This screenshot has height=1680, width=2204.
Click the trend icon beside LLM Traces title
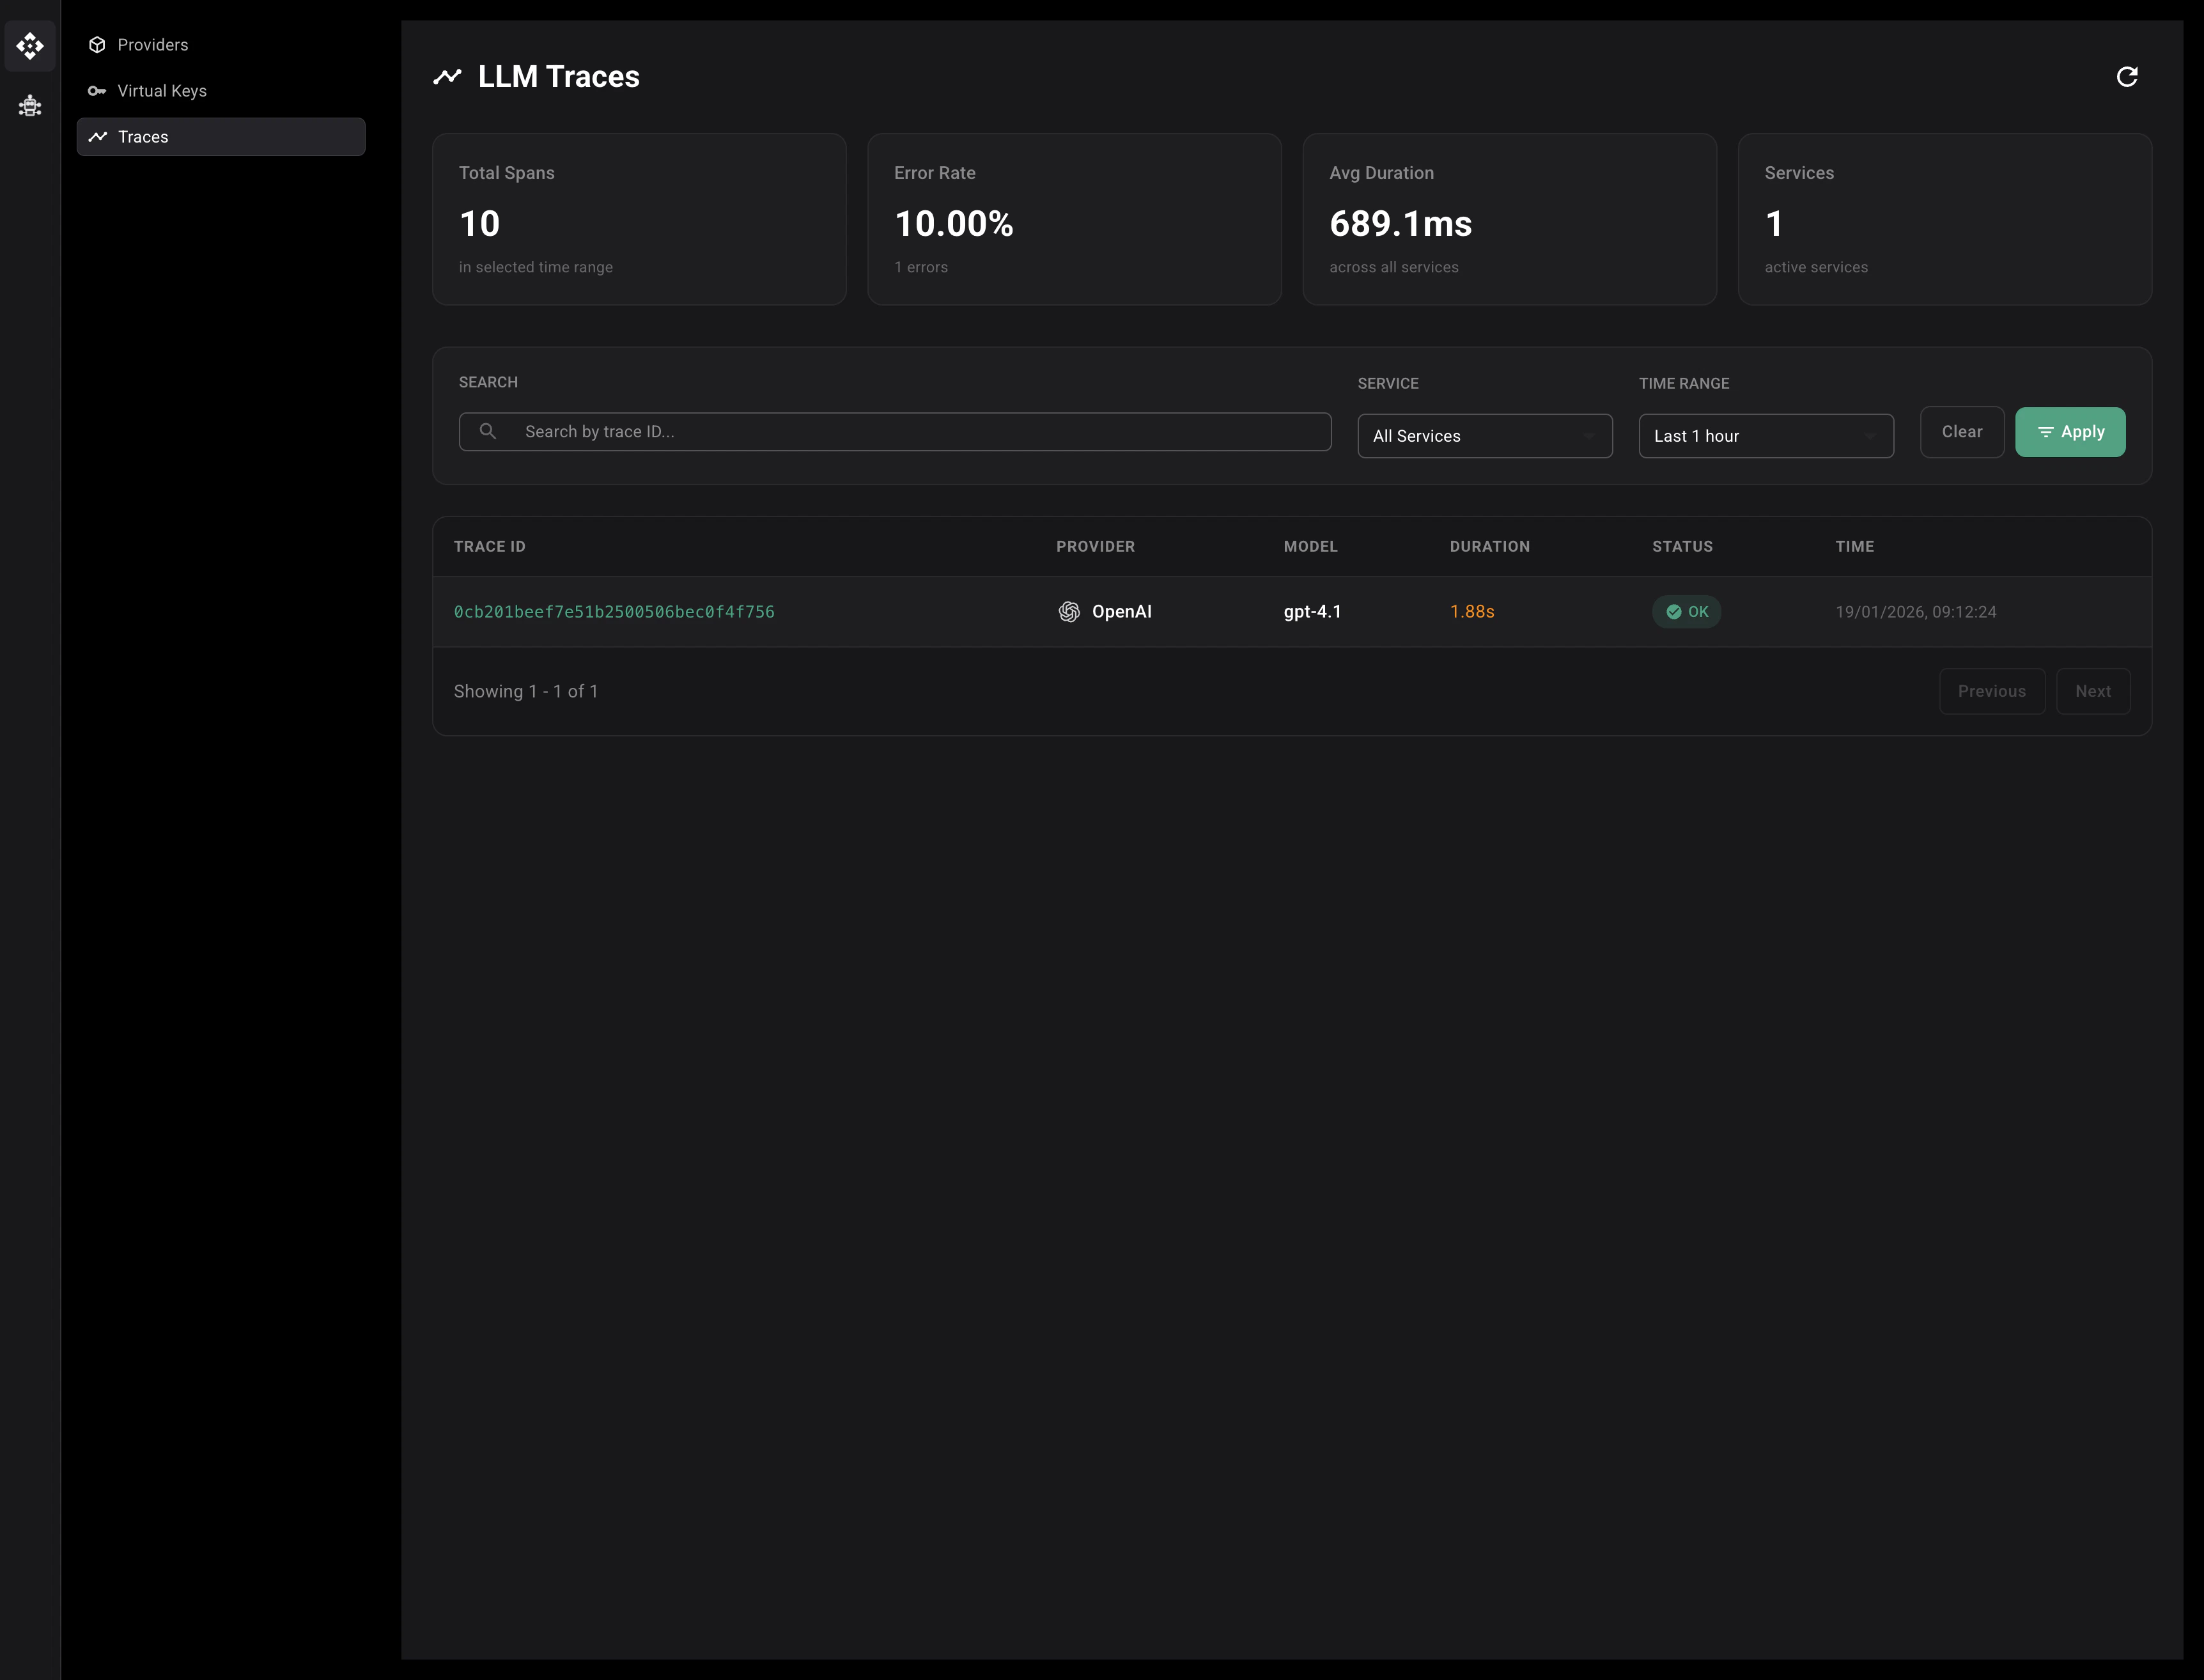pyautogui.click(x=447, y=77)
